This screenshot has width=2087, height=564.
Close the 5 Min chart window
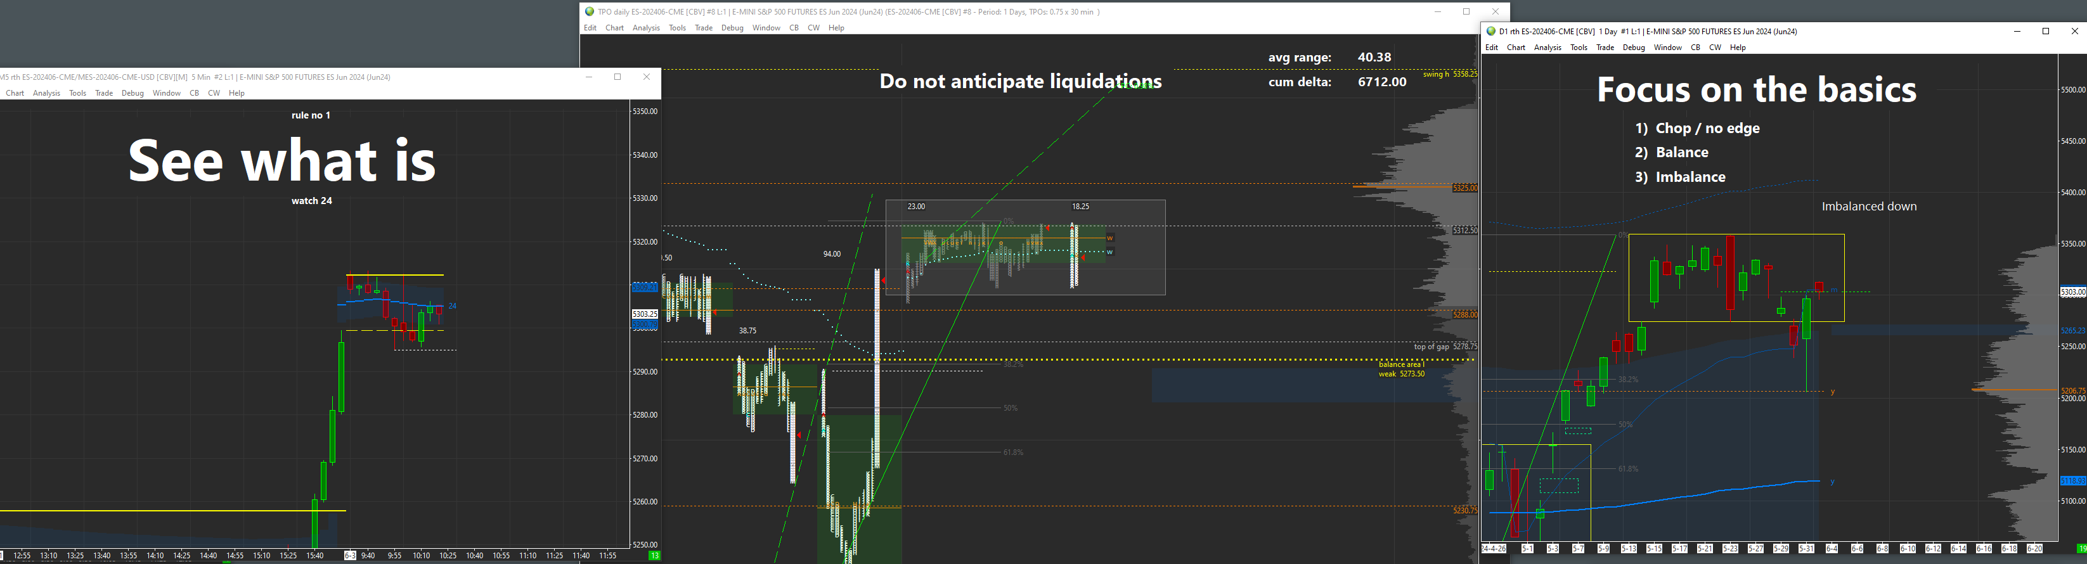(x=647, y=77)
